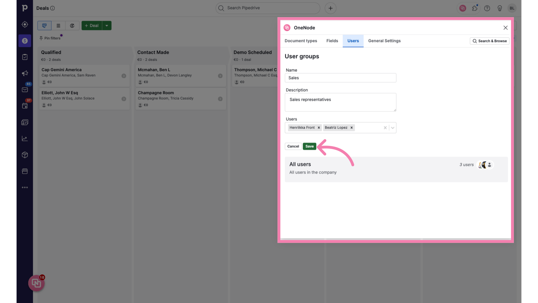538x303 pixels.
Task: Open More options ellipsis in sidebar
Action: pyautogui.click(x=25, y=187)
